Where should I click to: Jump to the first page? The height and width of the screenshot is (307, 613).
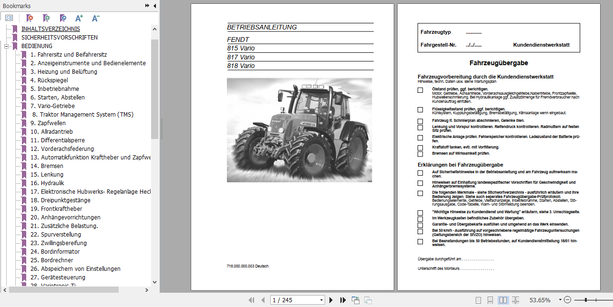[252, 300]
